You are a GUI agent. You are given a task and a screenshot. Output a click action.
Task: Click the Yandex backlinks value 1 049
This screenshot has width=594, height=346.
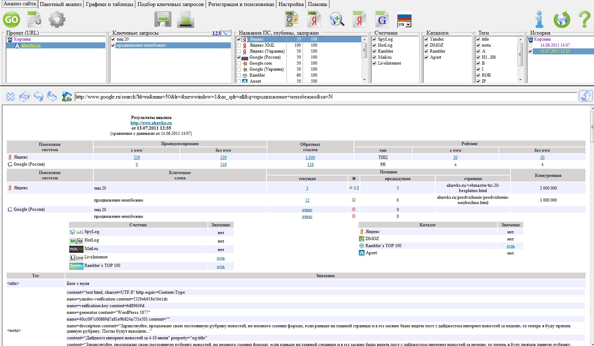(310, 157)
